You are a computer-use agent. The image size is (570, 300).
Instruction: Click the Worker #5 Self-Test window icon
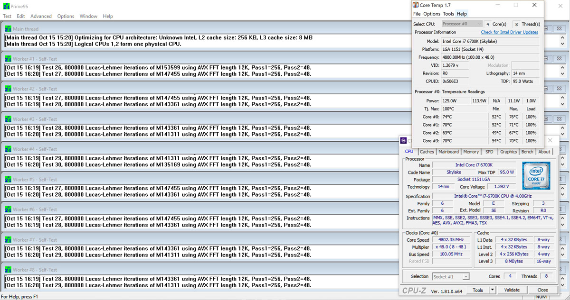pos(8,180)
